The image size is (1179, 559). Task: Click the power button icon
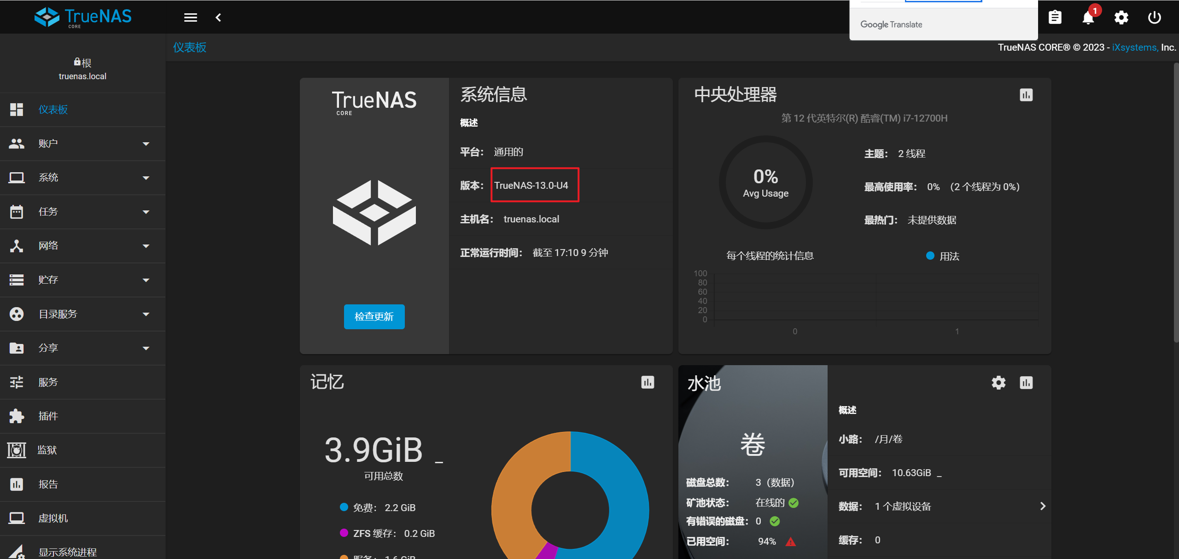[x=1154, y=18]
